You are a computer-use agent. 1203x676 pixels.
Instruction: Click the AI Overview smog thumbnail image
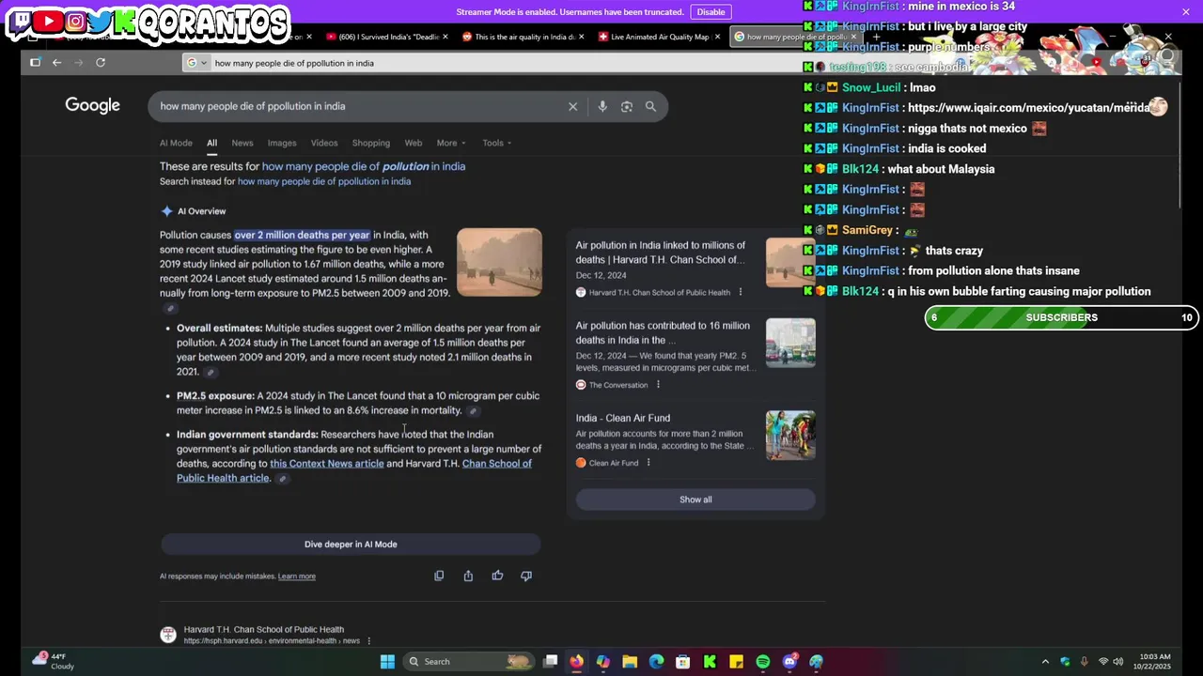point(499,263)
